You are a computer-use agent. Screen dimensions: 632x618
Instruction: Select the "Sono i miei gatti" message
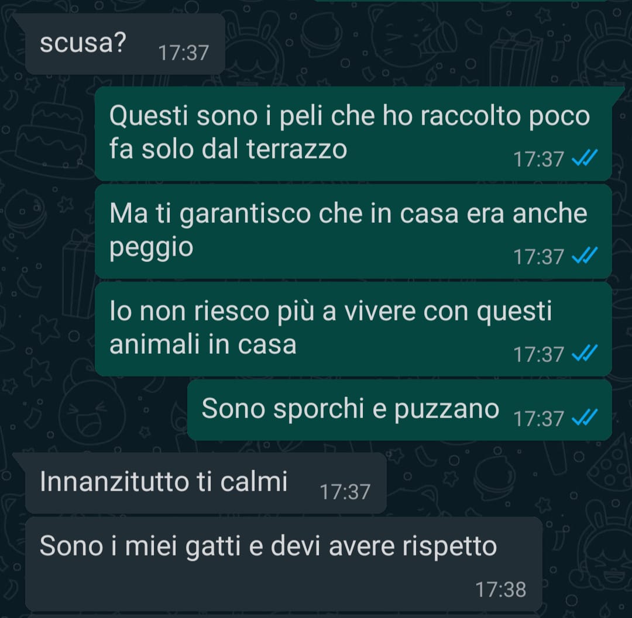pyautogui.click(x=283, y=564)
